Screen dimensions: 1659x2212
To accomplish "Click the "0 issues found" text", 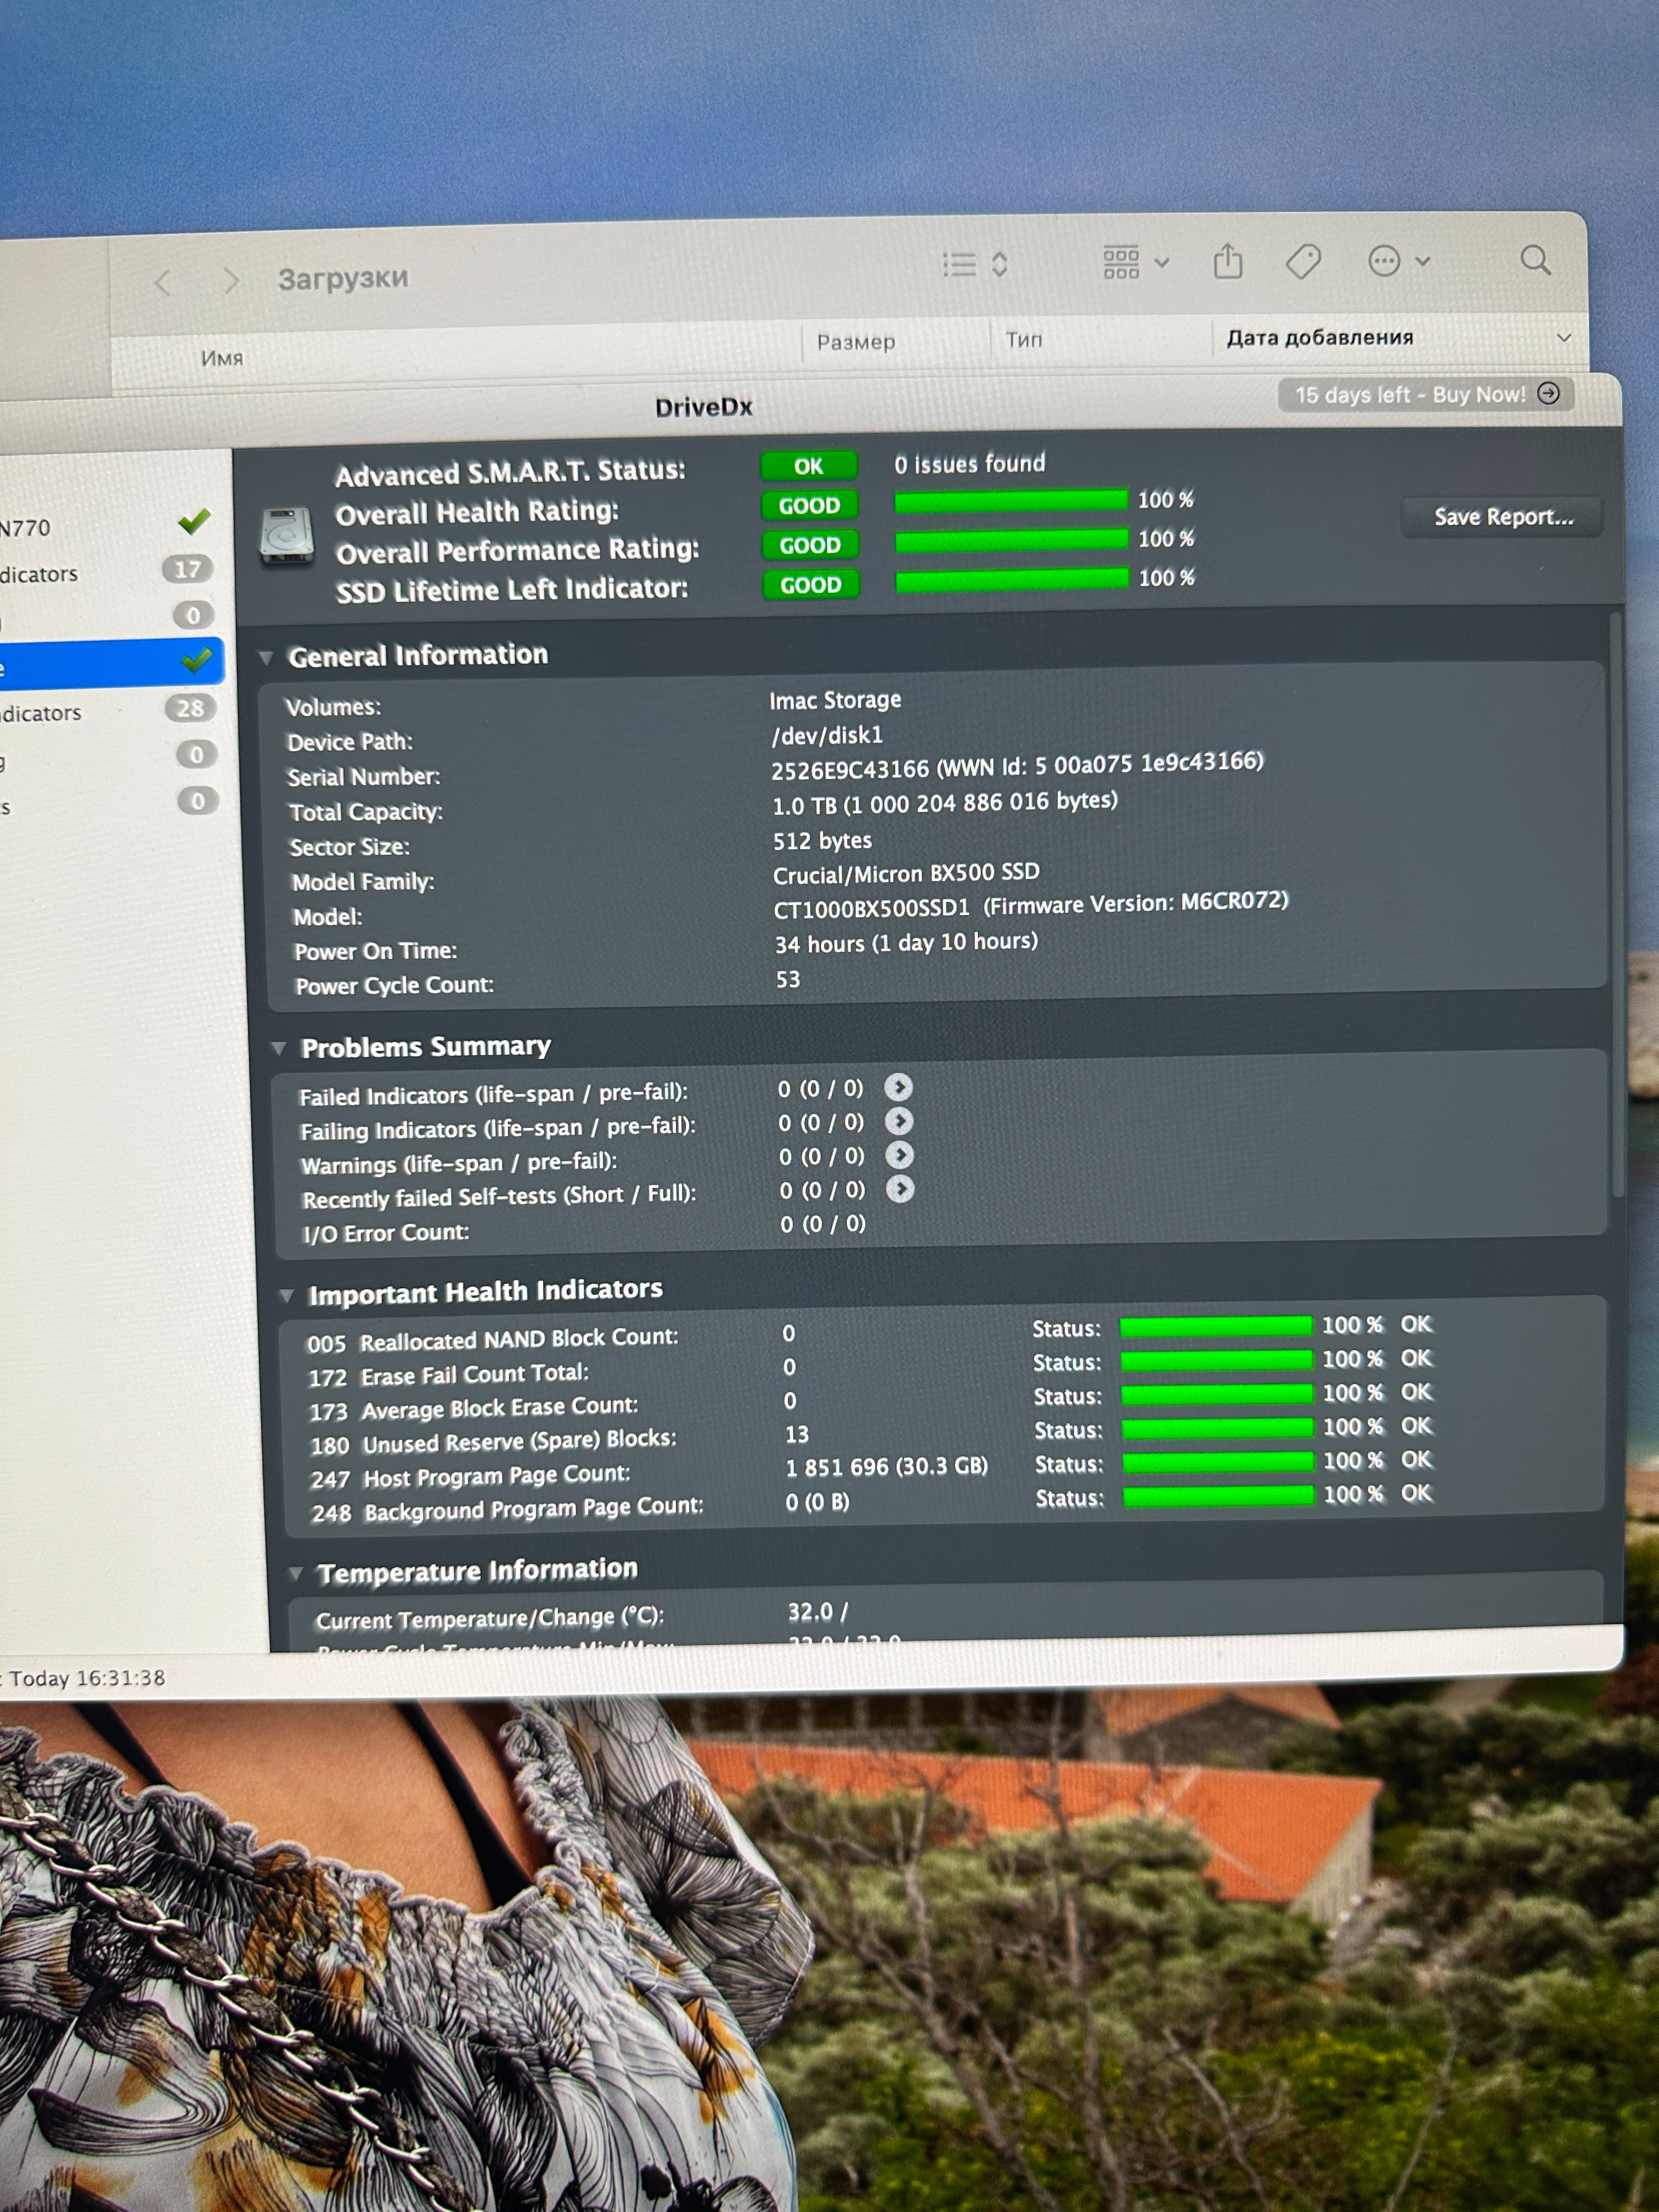I will (970, 464).
